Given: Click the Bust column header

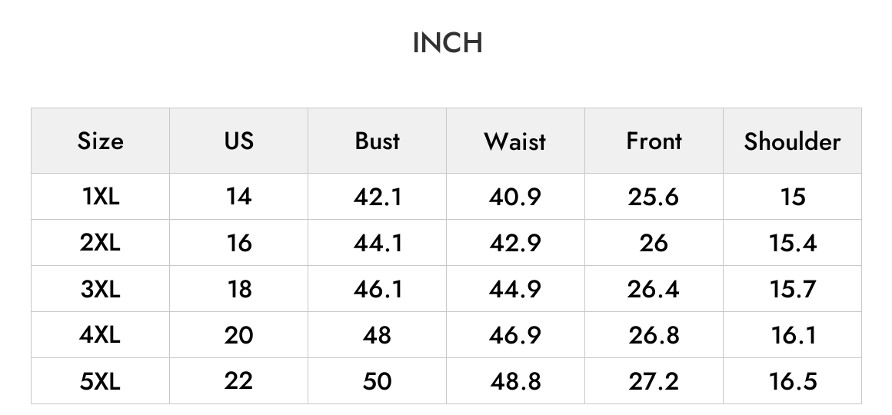Looking at the screenshot, I should pos(377,141).
